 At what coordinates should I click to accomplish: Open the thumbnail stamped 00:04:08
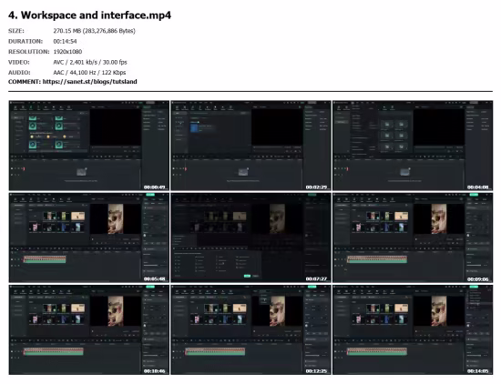(x=413, y=146)
